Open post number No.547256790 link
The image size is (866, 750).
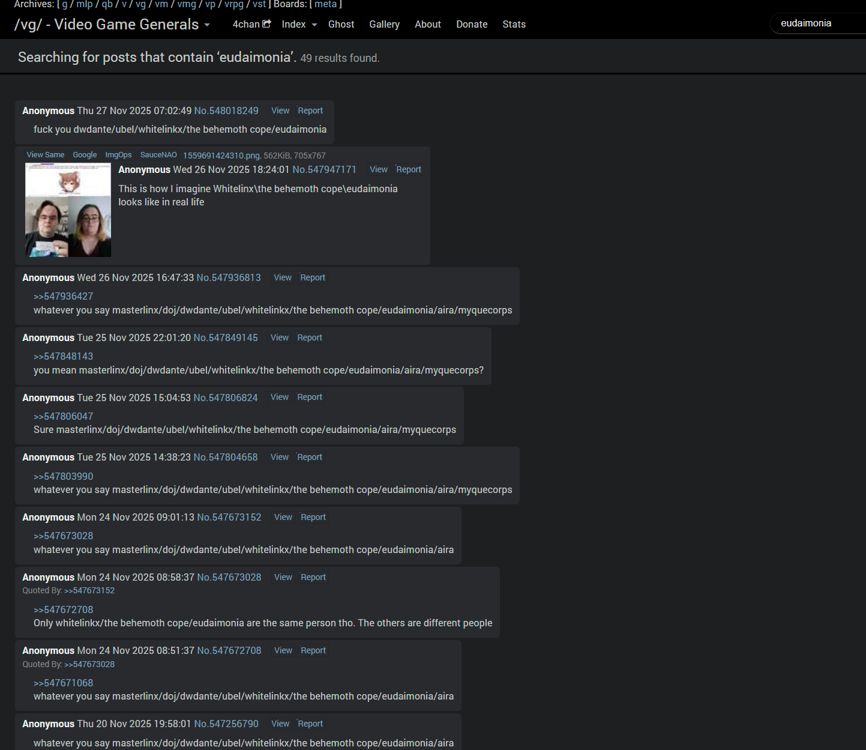[226, 724]
